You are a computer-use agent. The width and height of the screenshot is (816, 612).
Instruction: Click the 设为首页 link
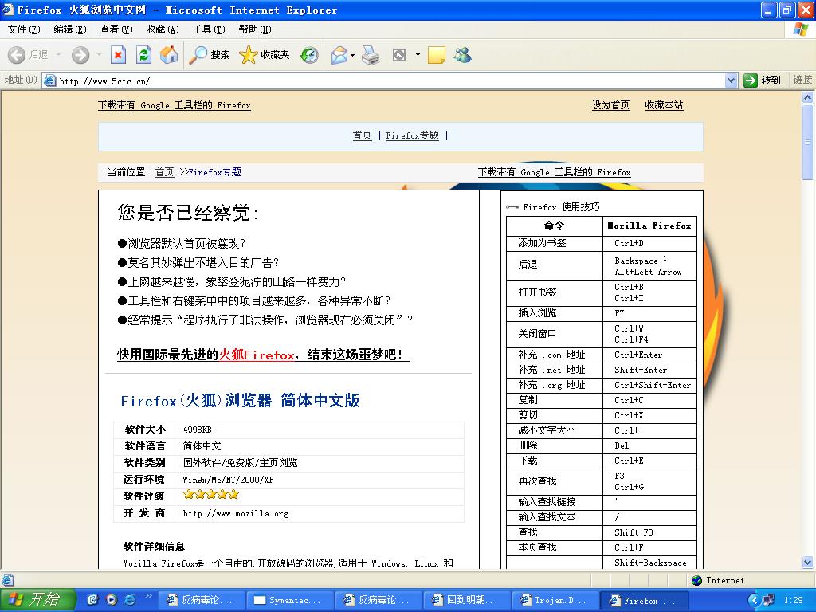click(610, 105)
